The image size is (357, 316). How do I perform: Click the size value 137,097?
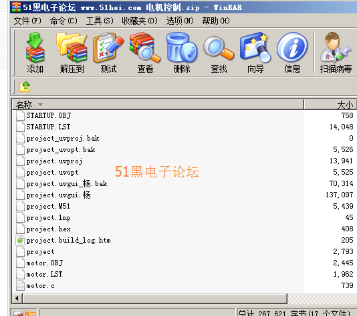[339, 195]
